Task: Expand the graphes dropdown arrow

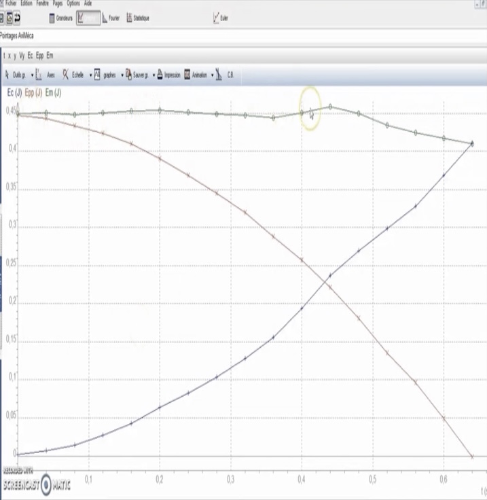Action: pos(122,75)
